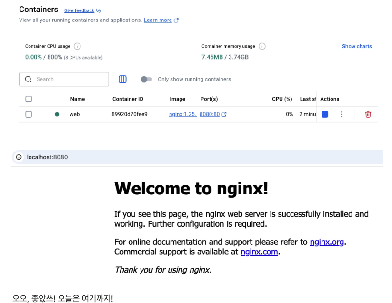Follow the nginx.org link

coord(327,242)
